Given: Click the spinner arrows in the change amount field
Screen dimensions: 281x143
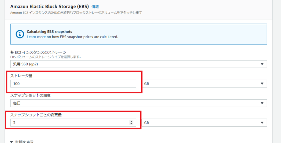Looking at the screenshot, I should [x=131, y=123].
